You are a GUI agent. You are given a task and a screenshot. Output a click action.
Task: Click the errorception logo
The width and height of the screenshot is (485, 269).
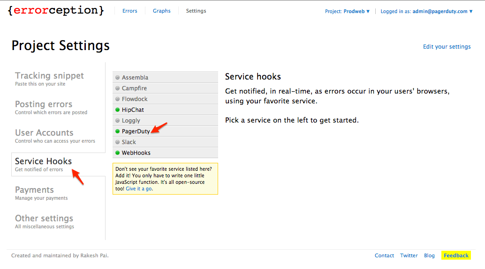click(56, 11)
